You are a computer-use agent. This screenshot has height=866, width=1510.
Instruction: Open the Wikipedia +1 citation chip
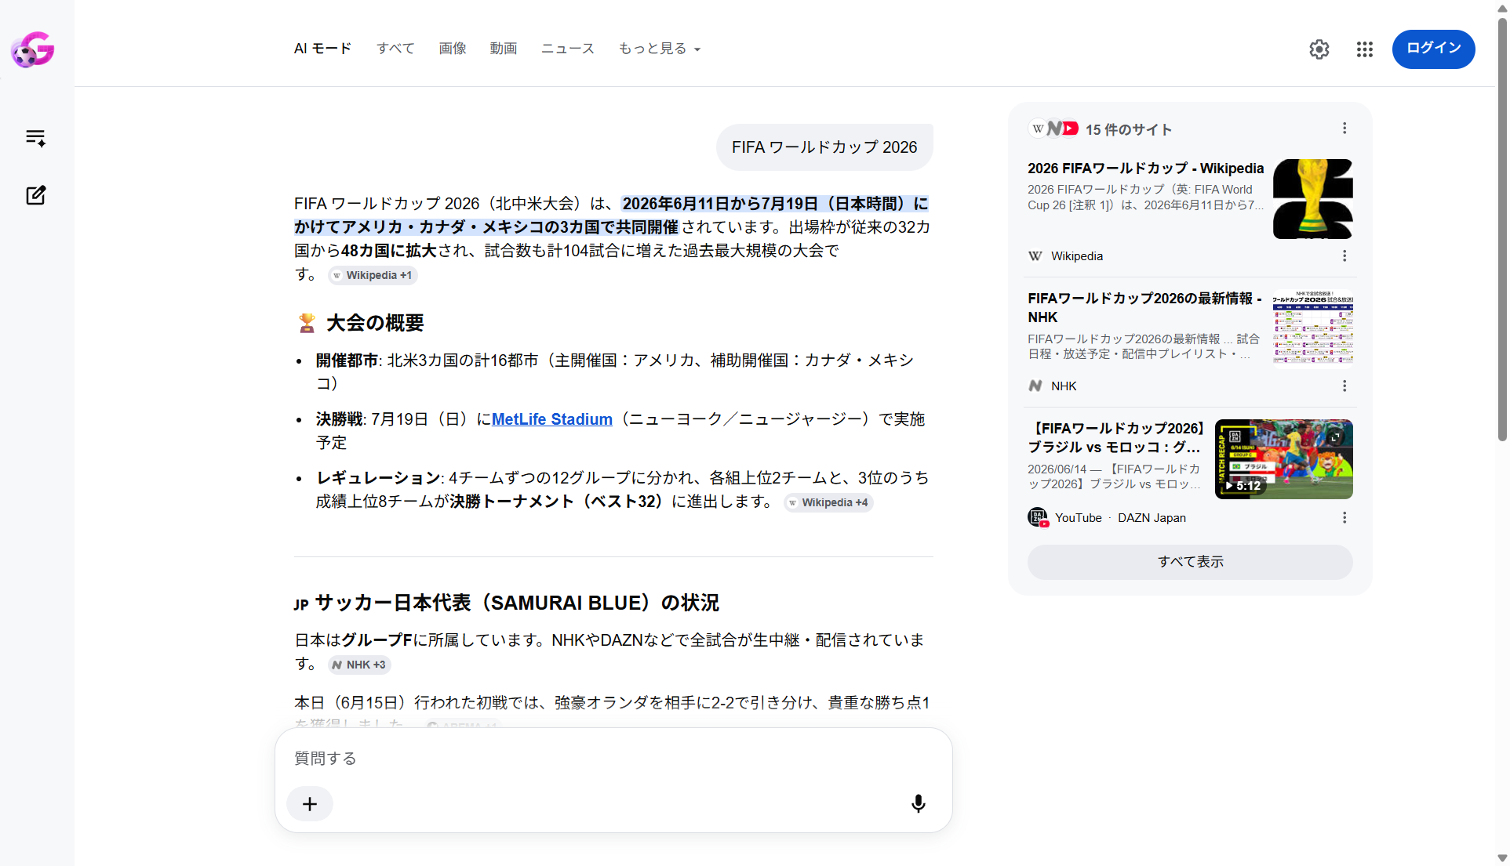click(373, 275)
